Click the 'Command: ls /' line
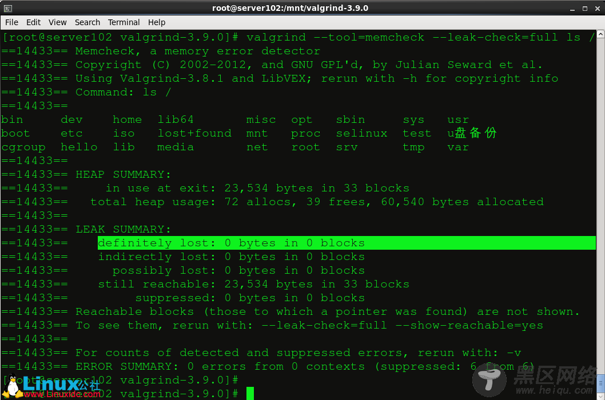The image size is (605, 400). (123, 92)
